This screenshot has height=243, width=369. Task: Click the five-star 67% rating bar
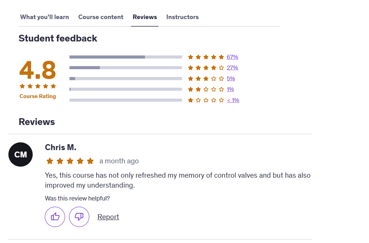[x=126, y=57]
